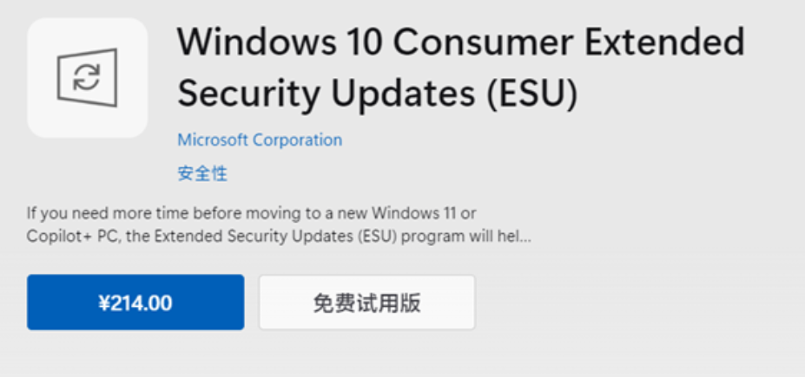Open the 安全性 category link

(202, 172)
